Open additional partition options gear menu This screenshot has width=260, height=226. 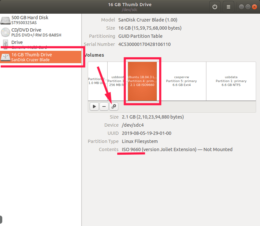(x=114, y=106)
